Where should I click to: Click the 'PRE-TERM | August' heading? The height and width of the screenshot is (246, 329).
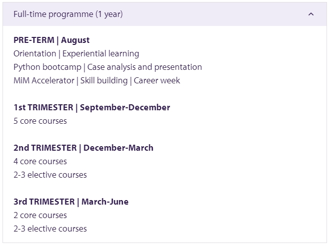pos(51,40)
